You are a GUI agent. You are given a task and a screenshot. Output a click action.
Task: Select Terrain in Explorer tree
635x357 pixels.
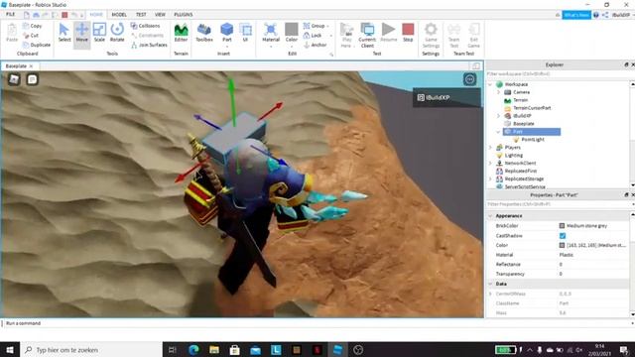(x=520, y=100)
